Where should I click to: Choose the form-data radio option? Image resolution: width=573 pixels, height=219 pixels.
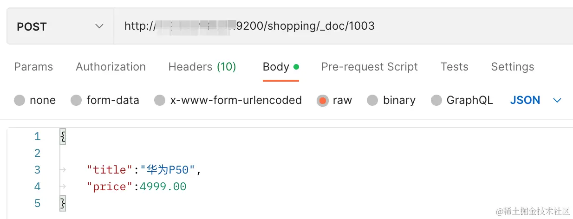click(76, 100)
